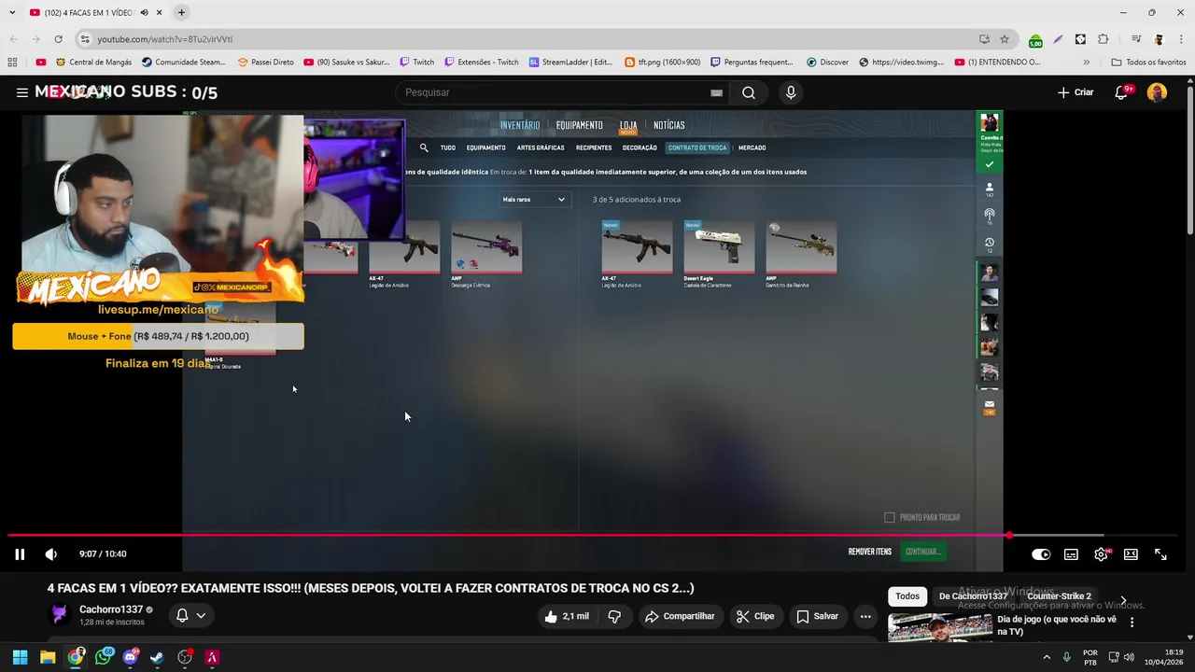Open the extensions puzzle icon

(x=1104, y=39)
